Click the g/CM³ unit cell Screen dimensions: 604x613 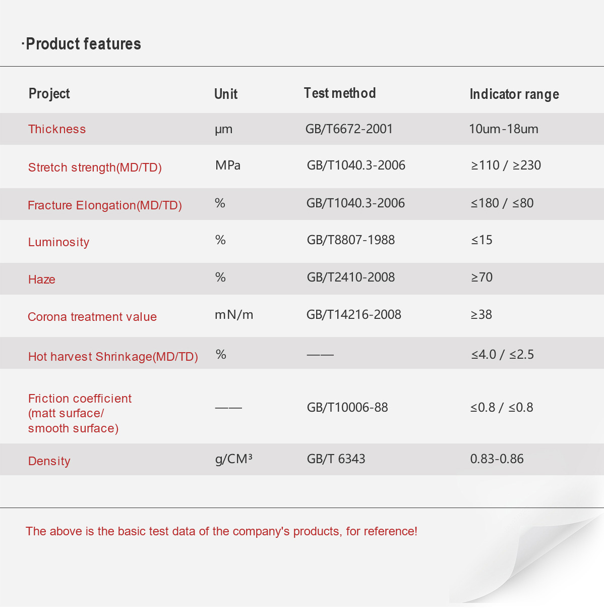click(233, 459)
